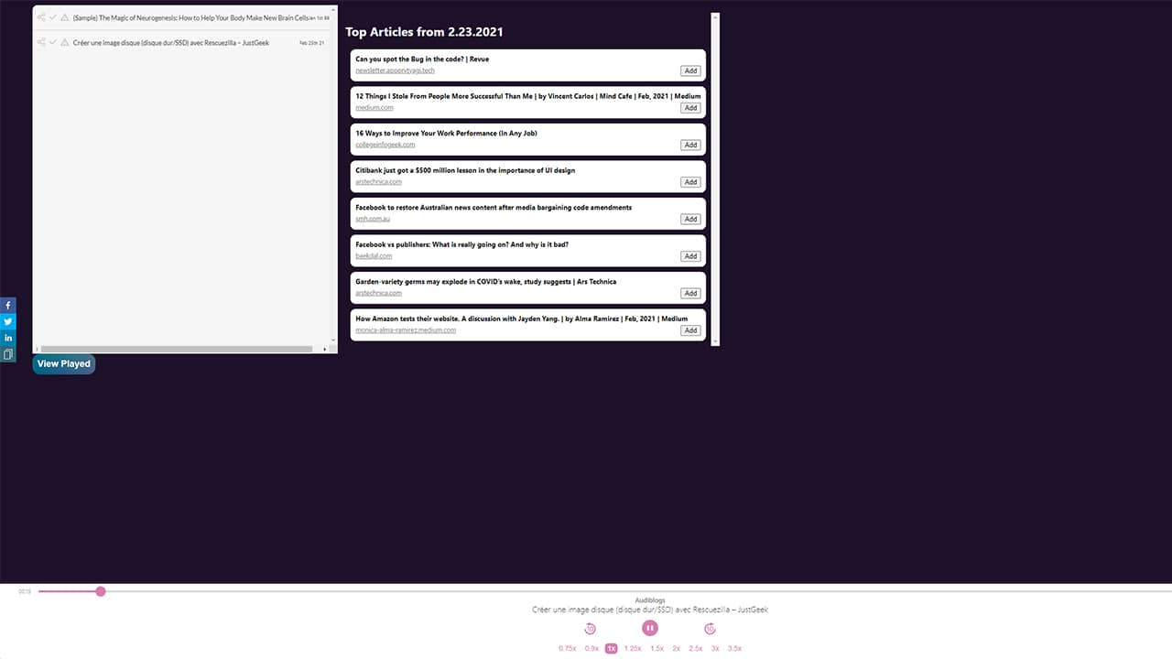The height and width of the screenshot is (659, 1172).
Task: Add How Amazon tests their website article
Action: coord(690,330)
